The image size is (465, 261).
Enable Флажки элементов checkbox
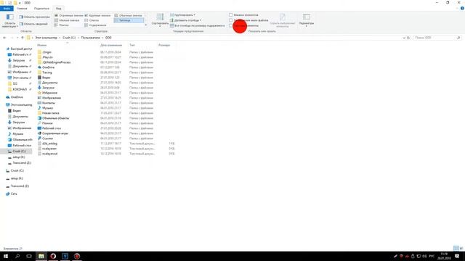230,14
